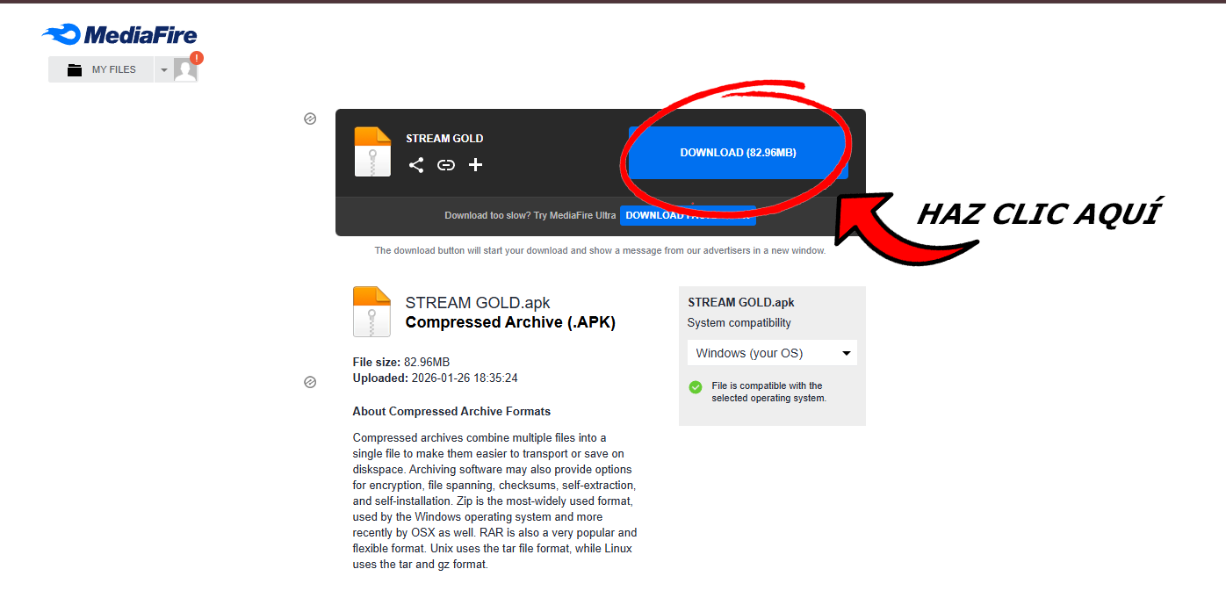
Task: Click the STREAM GOLD title in dark bar
Action: pos(444,139)
